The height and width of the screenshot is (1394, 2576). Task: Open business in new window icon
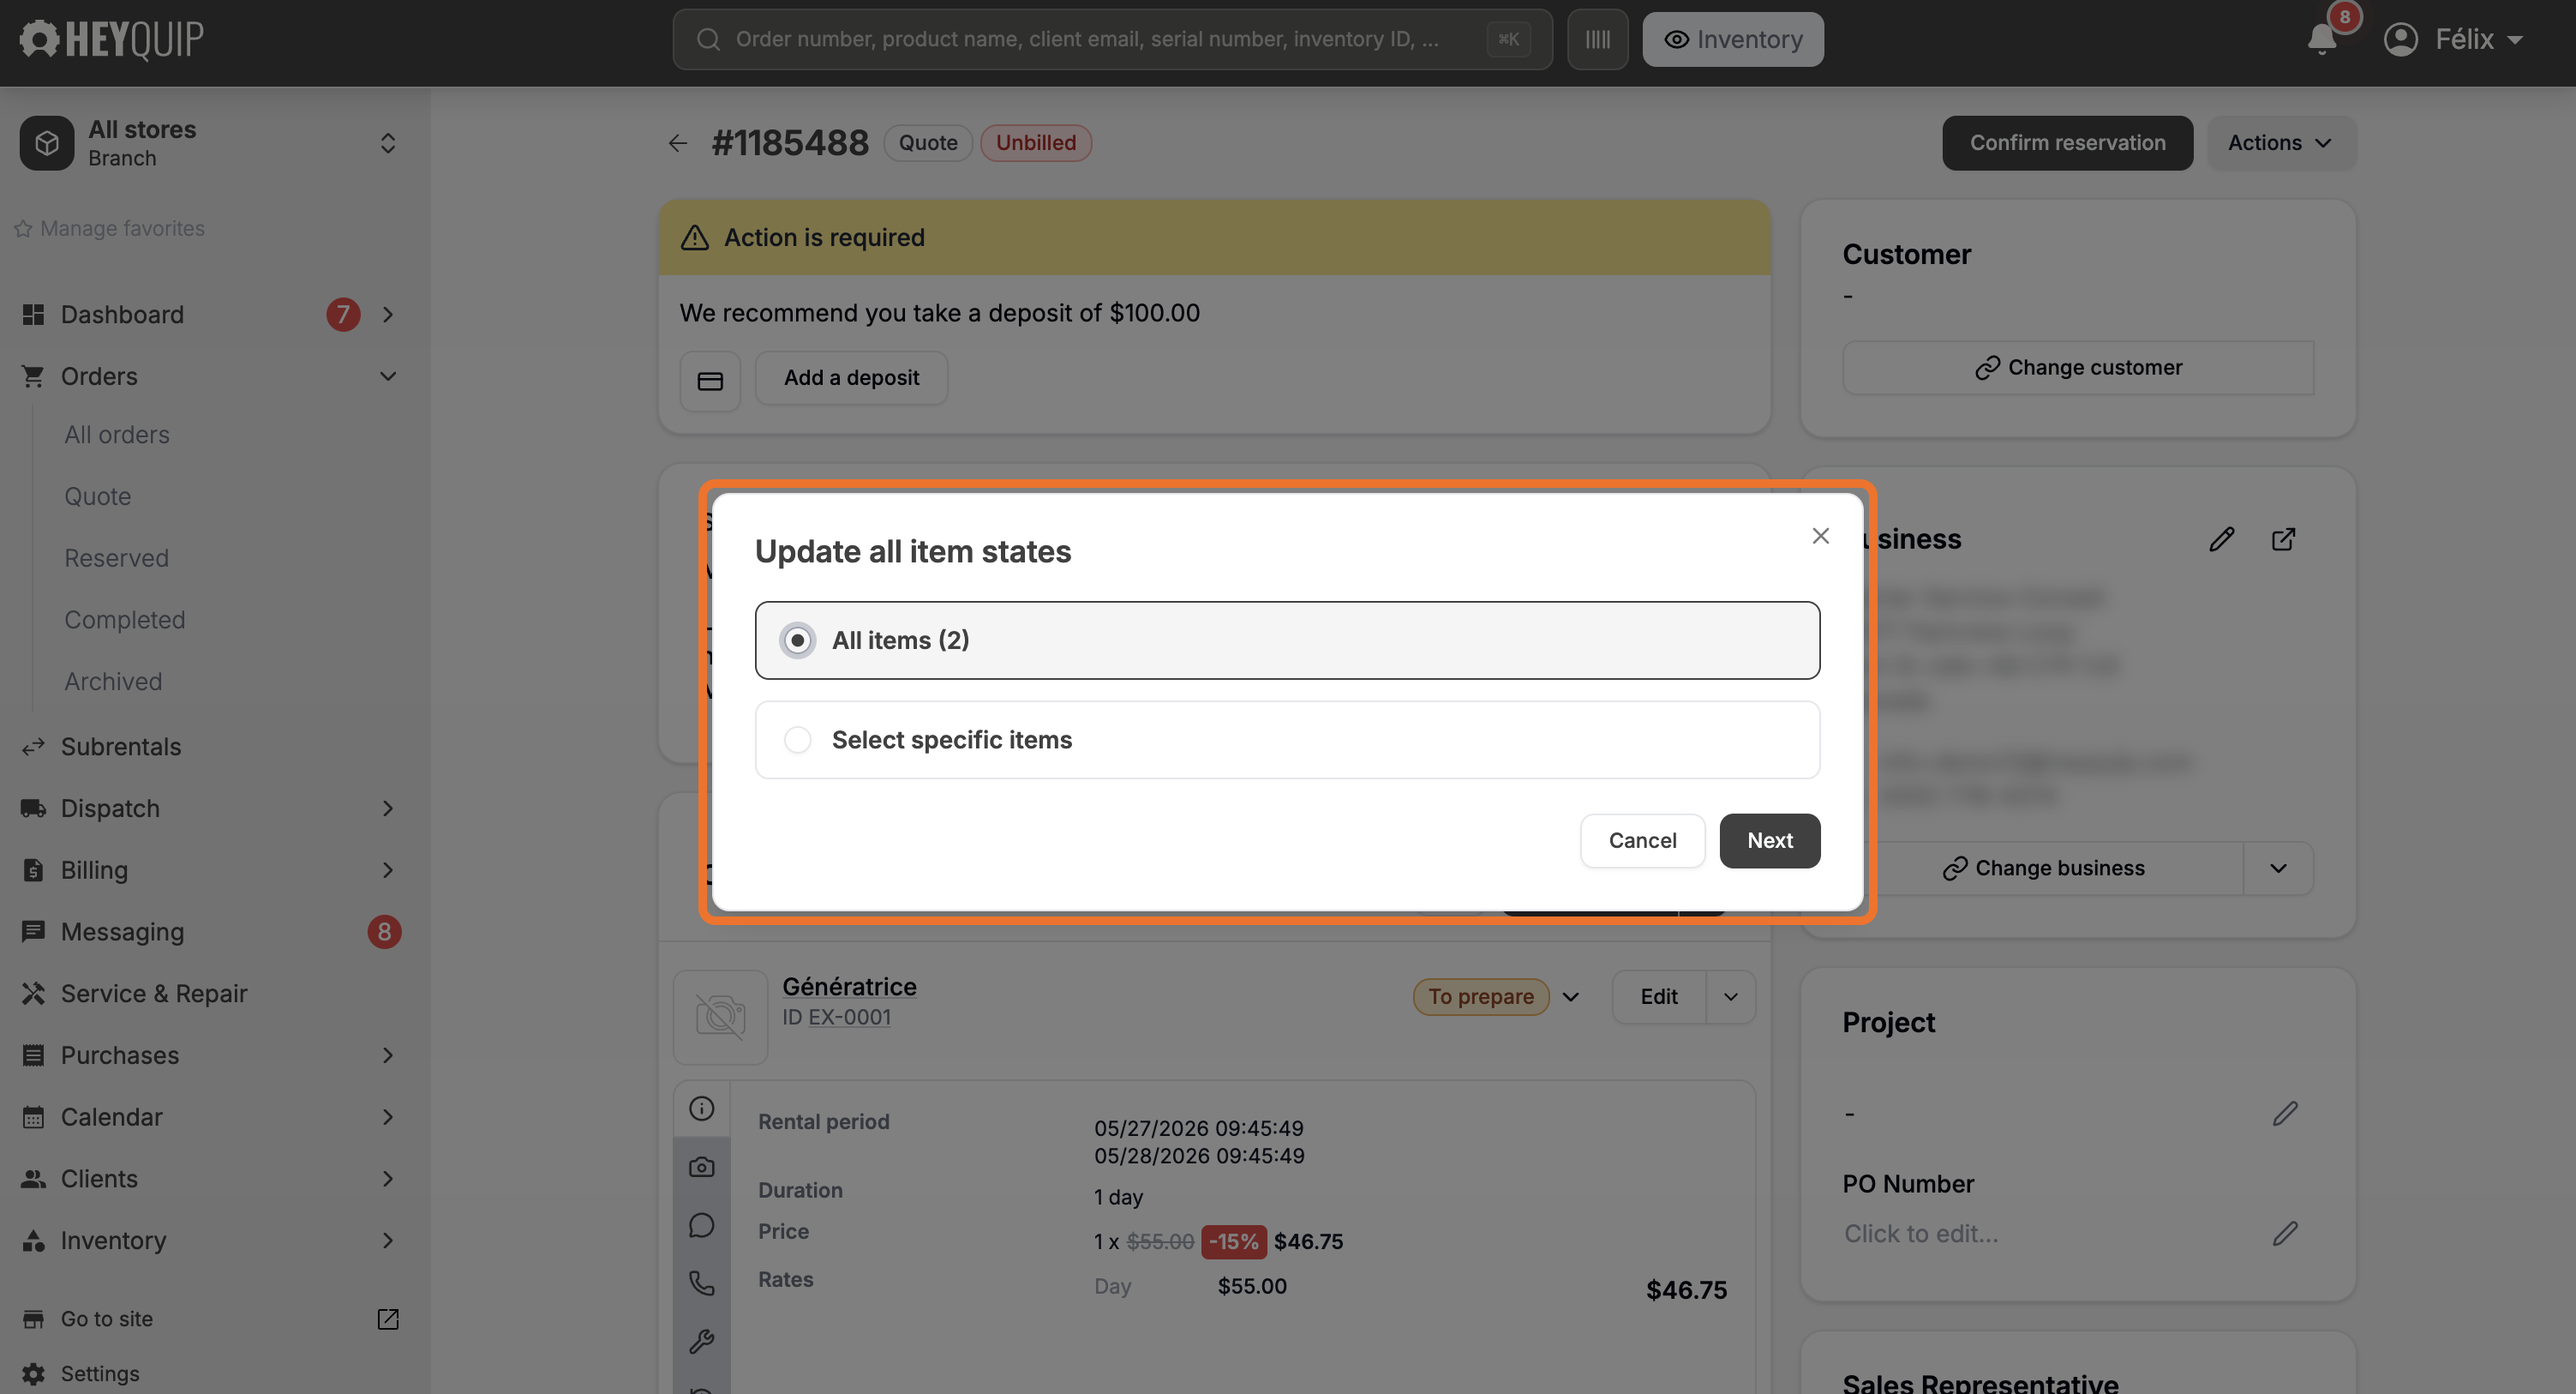[2283, 539]
